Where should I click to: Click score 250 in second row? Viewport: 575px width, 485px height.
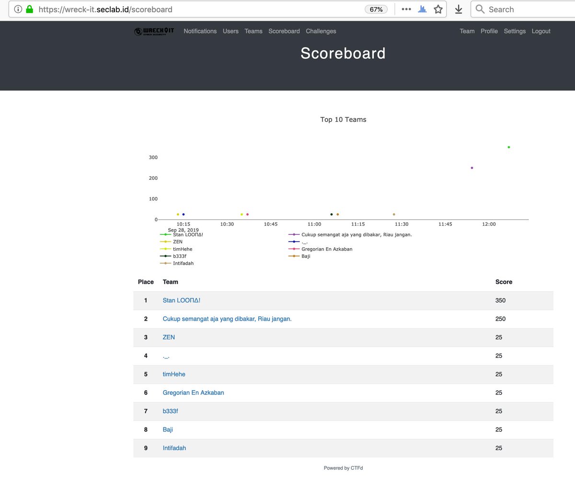[500, 319]
